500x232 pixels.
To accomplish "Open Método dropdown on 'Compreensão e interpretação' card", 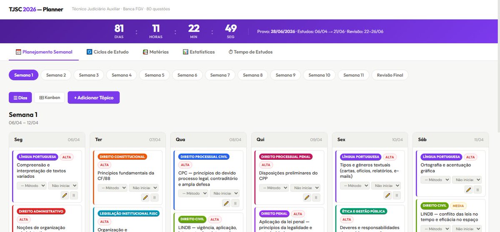I will (31, 185).
